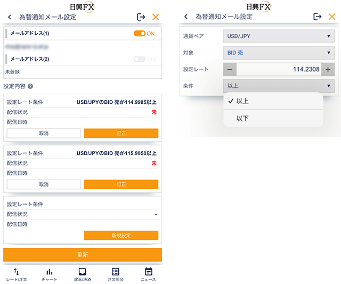The width and height of the screenshot is (341, 284).
Task: Open the レート/注文 tab in bottom navigation
Action: click(x=17, y=274)
